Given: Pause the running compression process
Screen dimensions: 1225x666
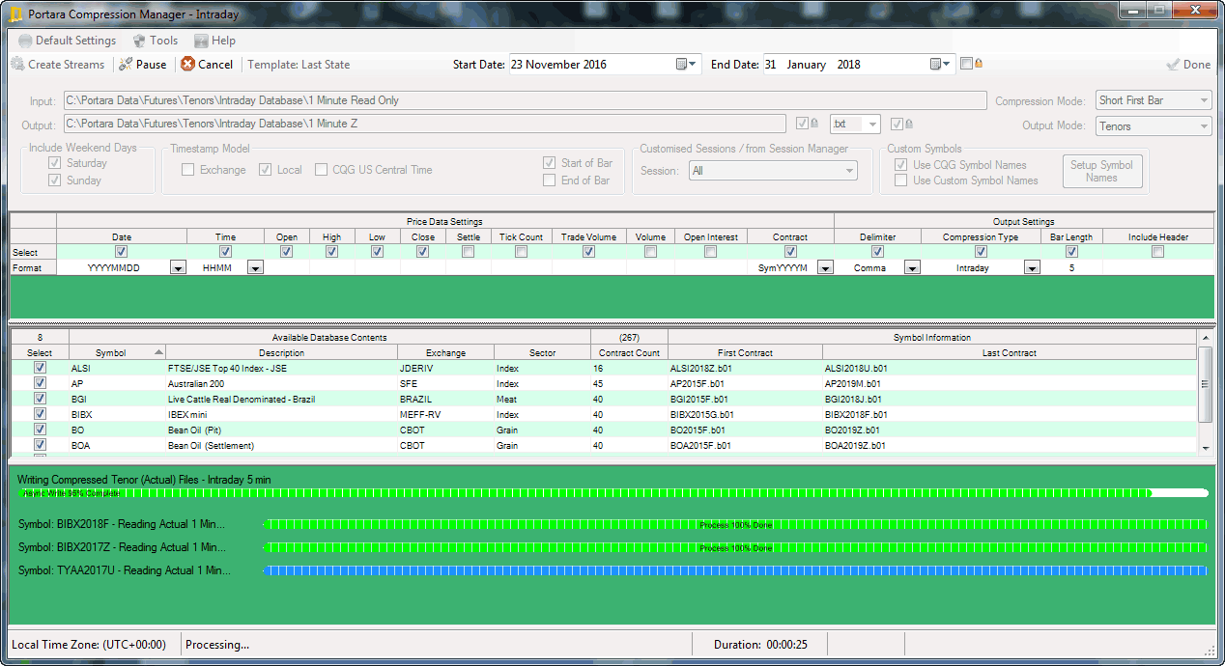Looking at the screenshot, I should pyautogui.click(x=142, y=65).
